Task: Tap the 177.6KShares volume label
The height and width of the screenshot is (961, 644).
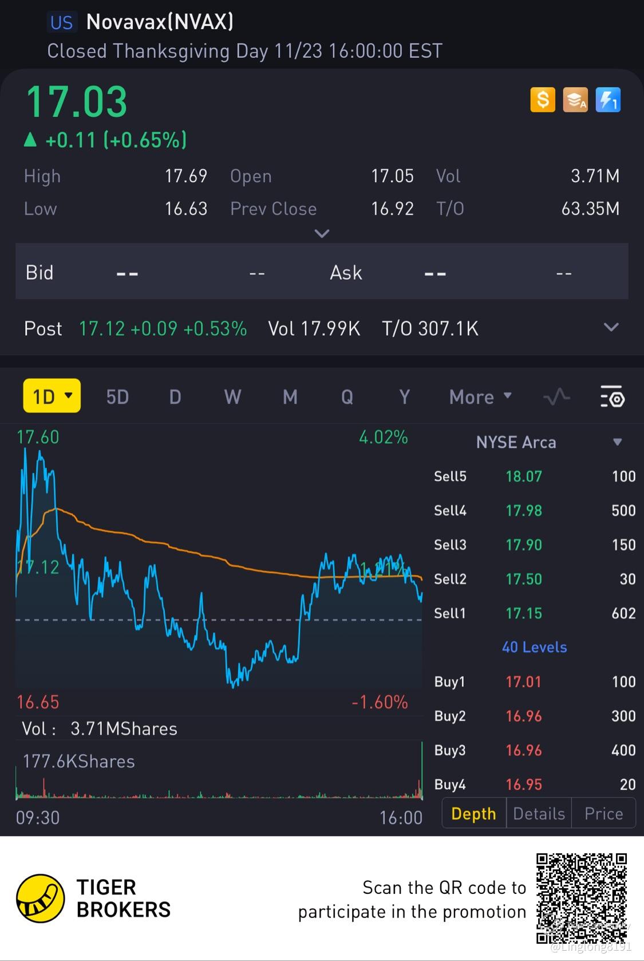Action: [x=79, y=761]
